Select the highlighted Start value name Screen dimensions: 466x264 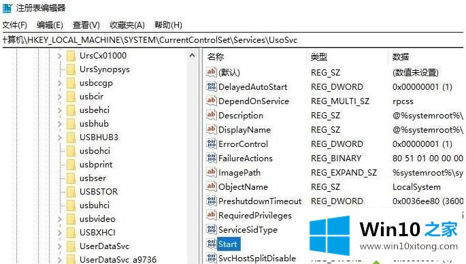click(x=228, y=244)
